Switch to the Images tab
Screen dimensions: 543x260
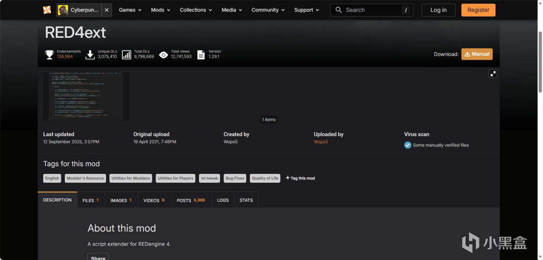point(121,200)
